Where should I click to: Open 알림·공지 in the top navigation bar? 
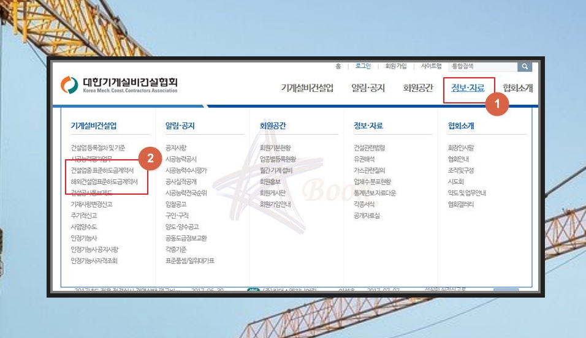368,88
